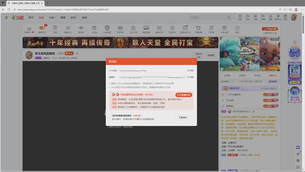Open 开播 broadcast icon in header
Screen dimensions: 305x172
[263, 17]
